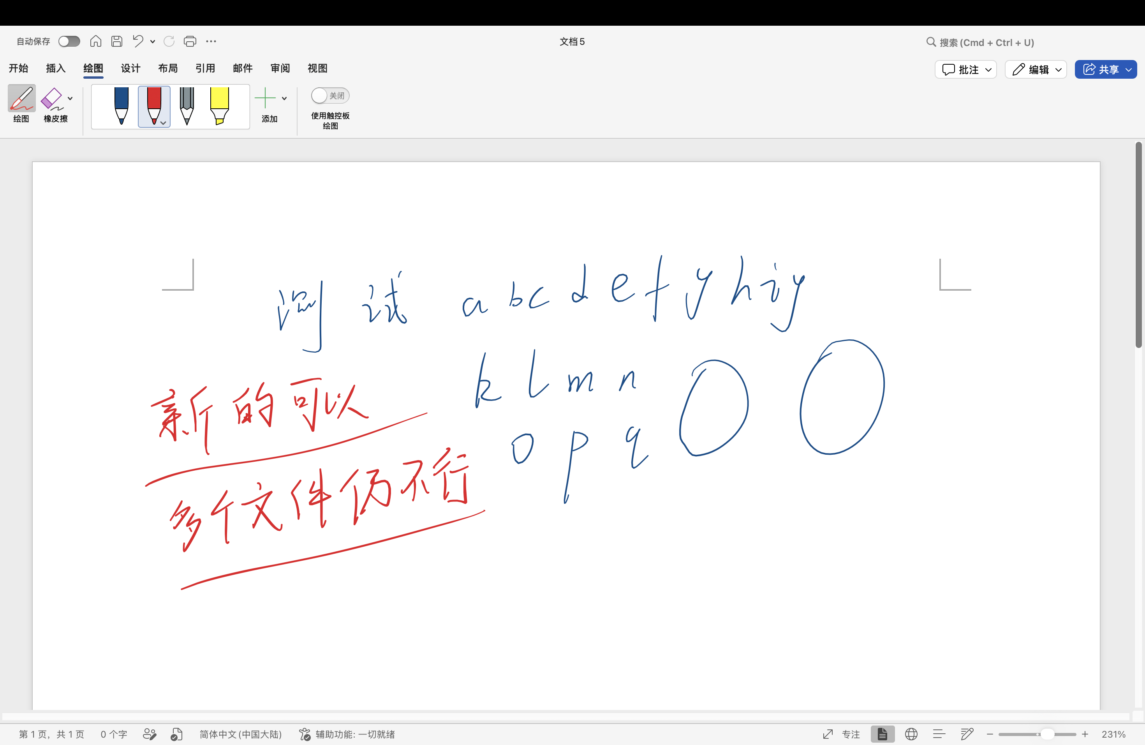Expand the undo history dropdown arrow
The height and width of the screenshot is (745, 1145).
[x=153, y=42]
